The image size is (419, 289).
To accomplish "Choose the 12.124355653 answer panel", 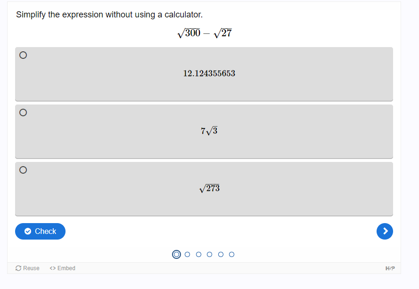I will (x=204, y=74).
